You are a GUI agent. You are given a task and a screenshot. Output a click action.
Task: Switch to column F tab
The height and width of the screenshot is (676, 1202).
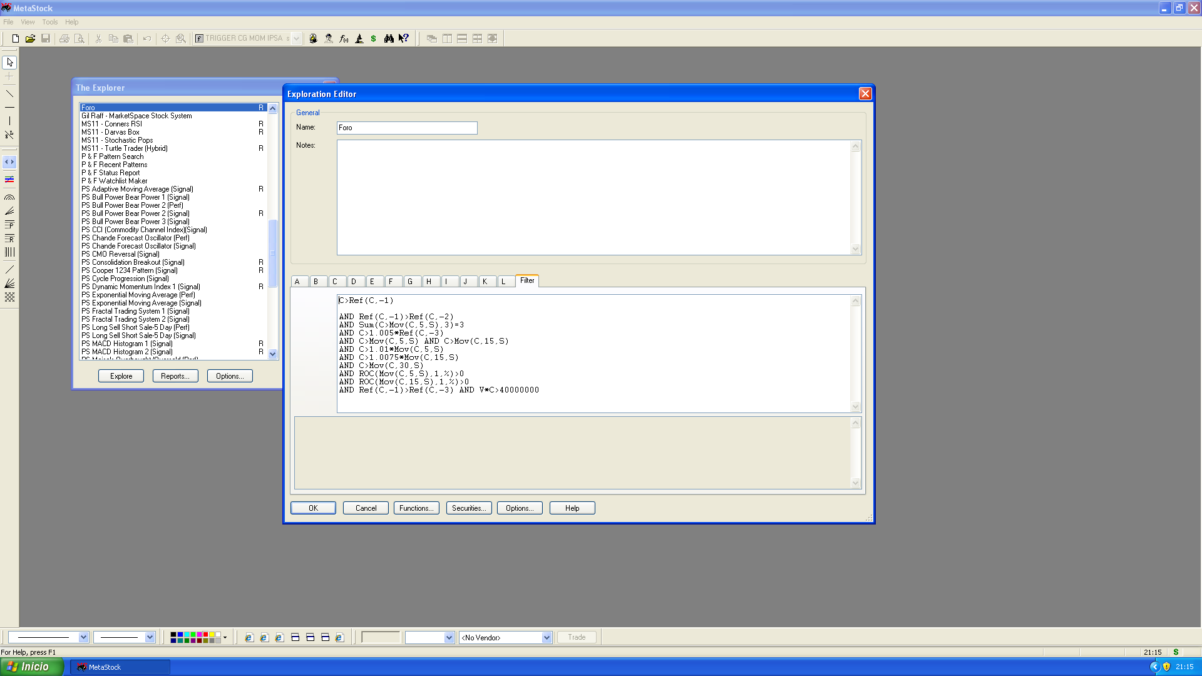click(x=393, y=282)
